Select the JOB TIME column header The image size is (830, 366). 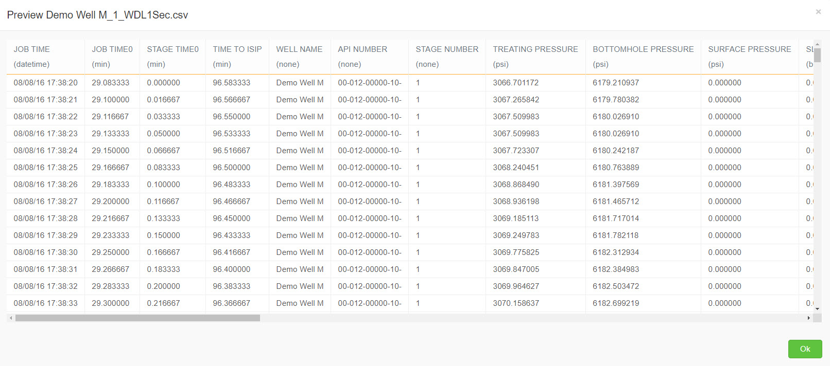click(32, 49)
